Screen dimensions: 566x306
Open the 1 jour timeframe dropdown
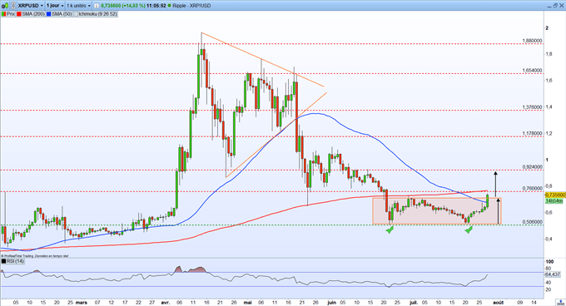55,6
